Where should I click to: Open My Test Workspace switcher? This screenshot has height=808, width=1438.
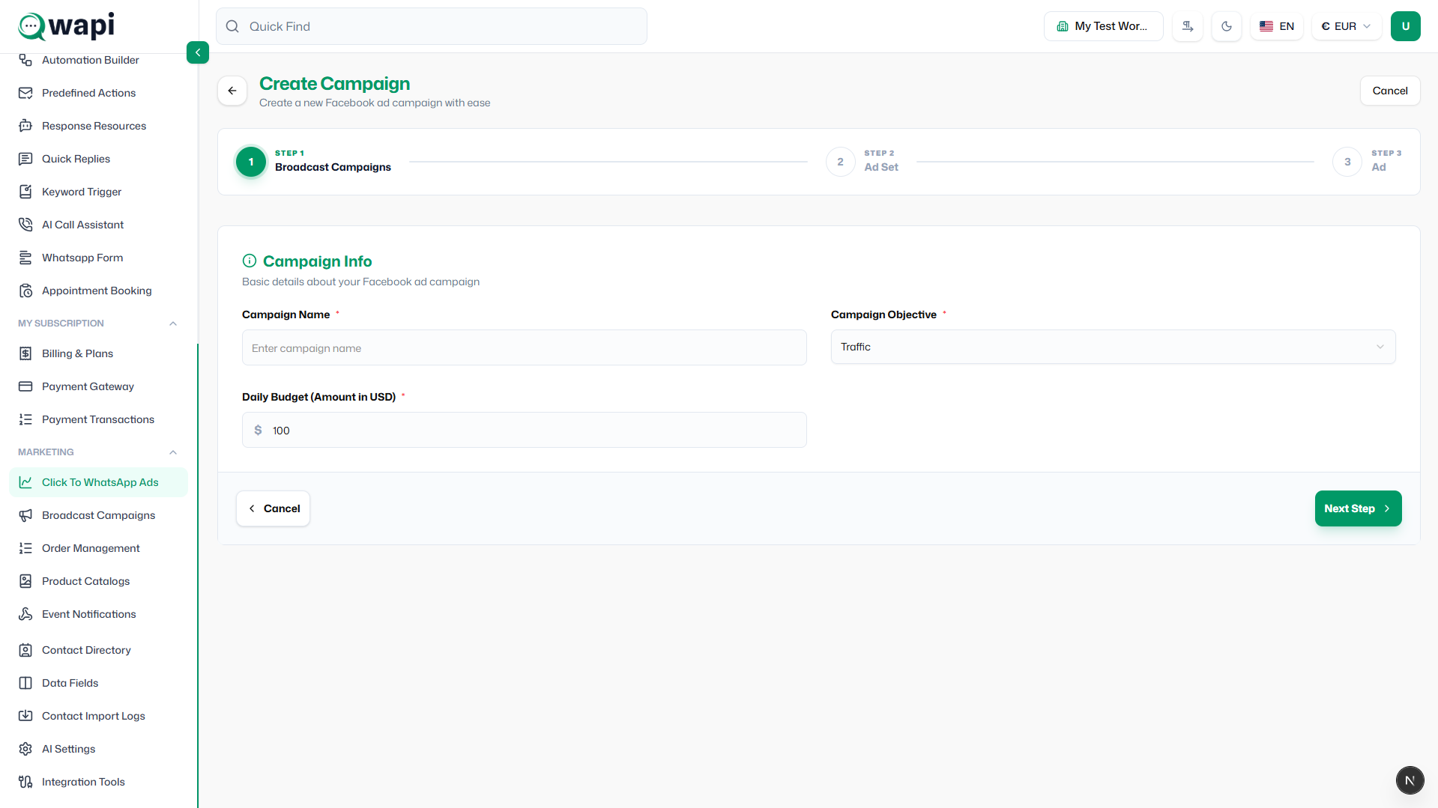pos(1103,26)
